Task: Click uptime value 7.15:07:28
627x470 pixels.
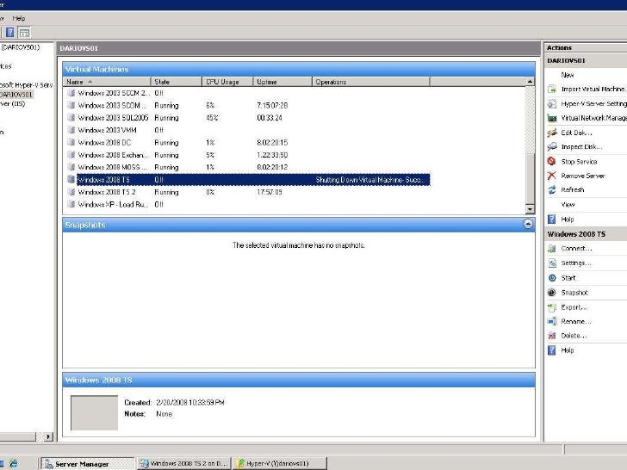Action: (x=272, y=105)
